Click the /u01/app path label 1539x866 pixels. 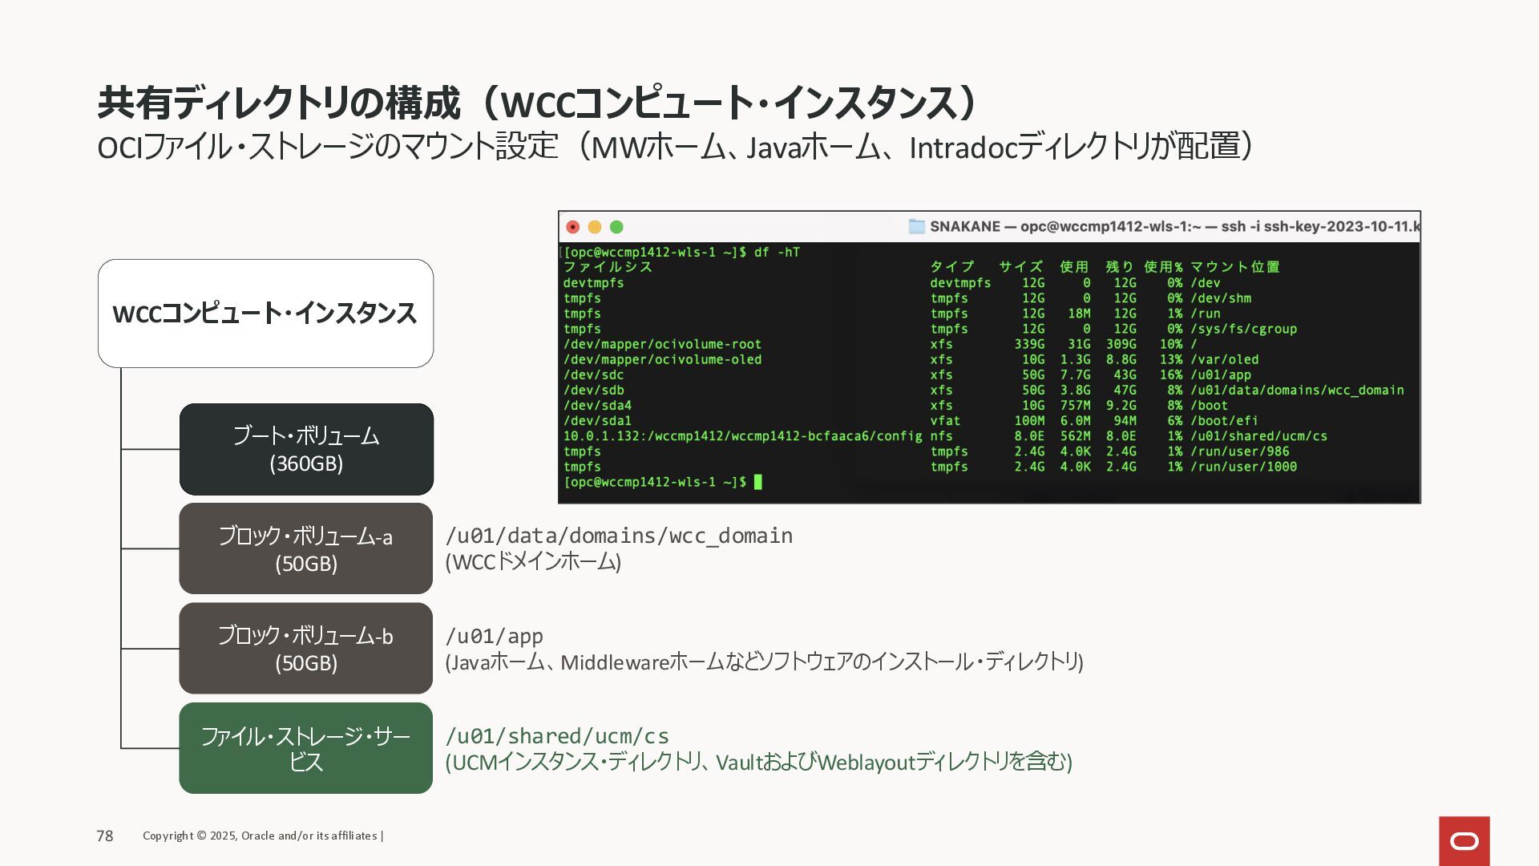(495, 636)
